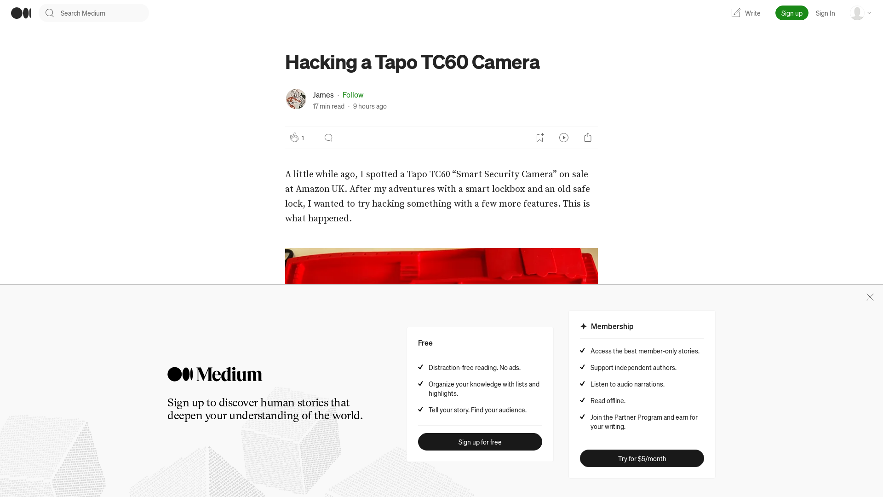This screenshot has height=497, width=883.
Task: Click the share icon on article
Action: point(588,137)
